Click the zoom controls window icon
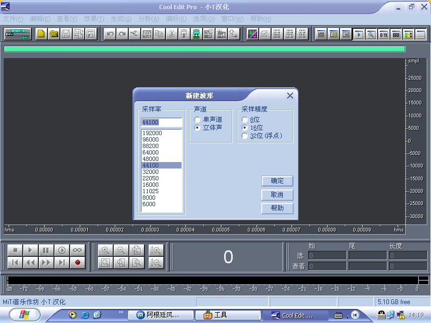431x323 pixels. point(371,34)
